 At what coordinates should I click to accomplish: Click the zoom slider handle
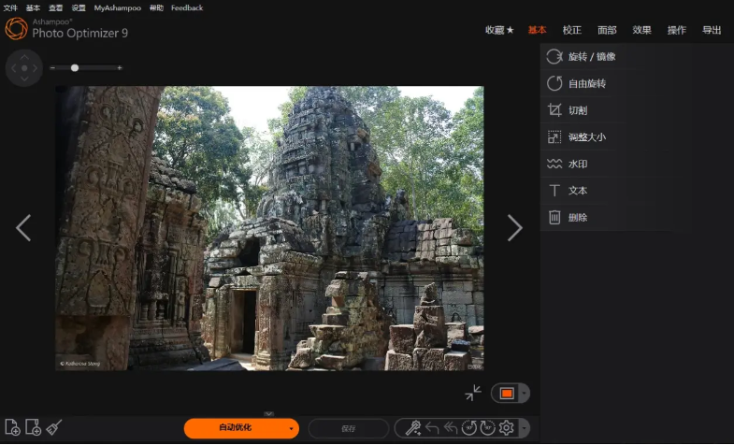75,67
